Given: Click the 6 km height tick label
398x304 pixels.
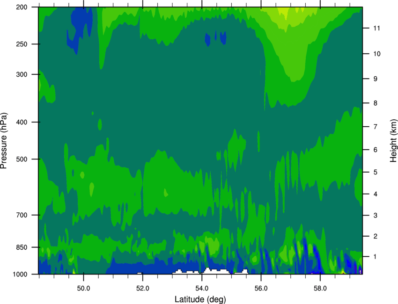Looking at the screenshot, I should coord(375,150).
